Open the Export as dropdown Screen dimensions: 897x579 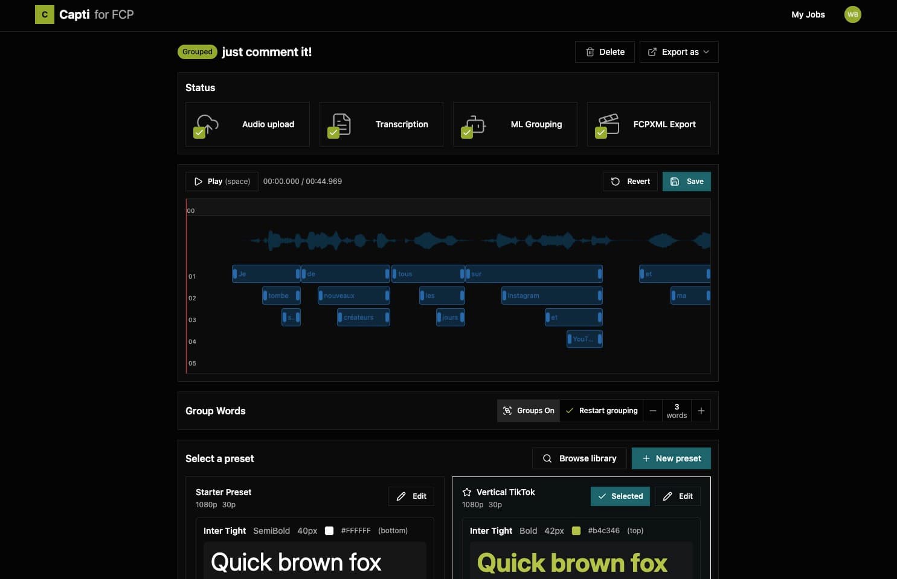pyautogui.click(x=678, y=52)
